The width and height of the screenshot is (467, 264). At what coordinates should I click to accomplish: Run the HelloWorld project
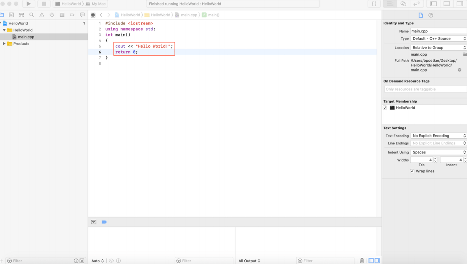pos(28,3)
